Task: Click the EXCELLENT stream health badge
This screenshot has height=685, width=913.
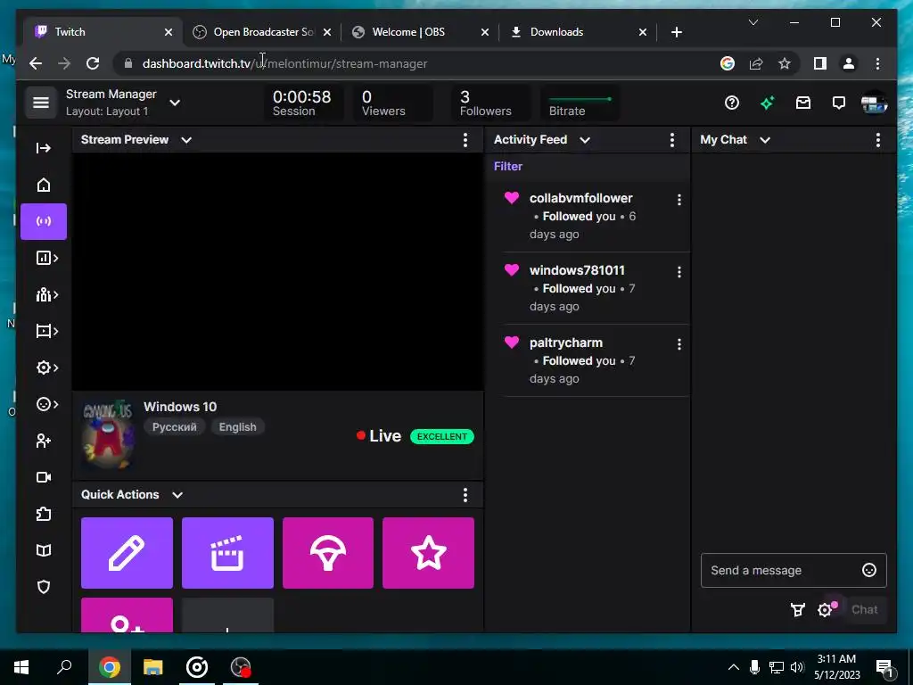Action: coord(442,436)
